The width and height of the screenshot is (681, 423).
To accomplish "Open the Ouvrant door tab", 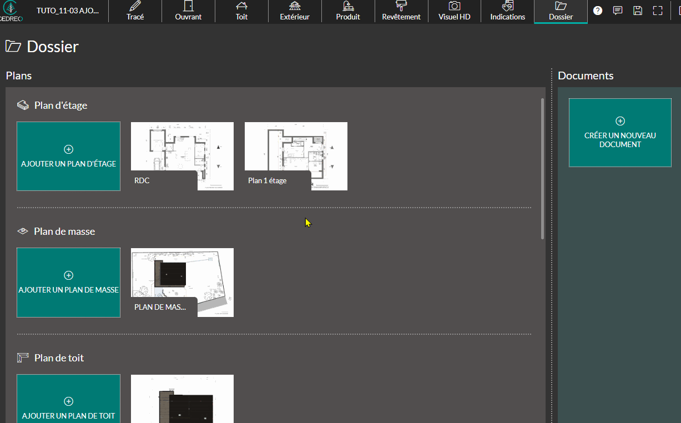I will point(188,11).
